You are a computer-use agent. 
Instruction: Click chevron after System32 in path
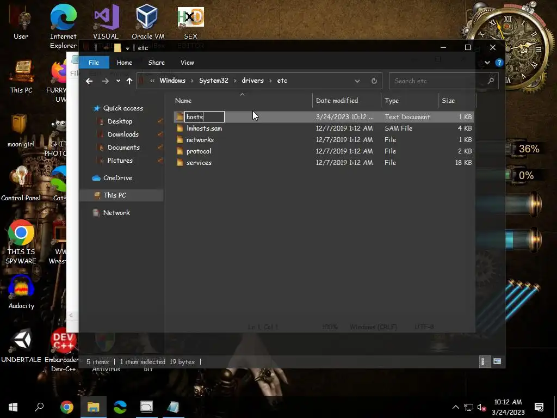(x=235, y=81)
